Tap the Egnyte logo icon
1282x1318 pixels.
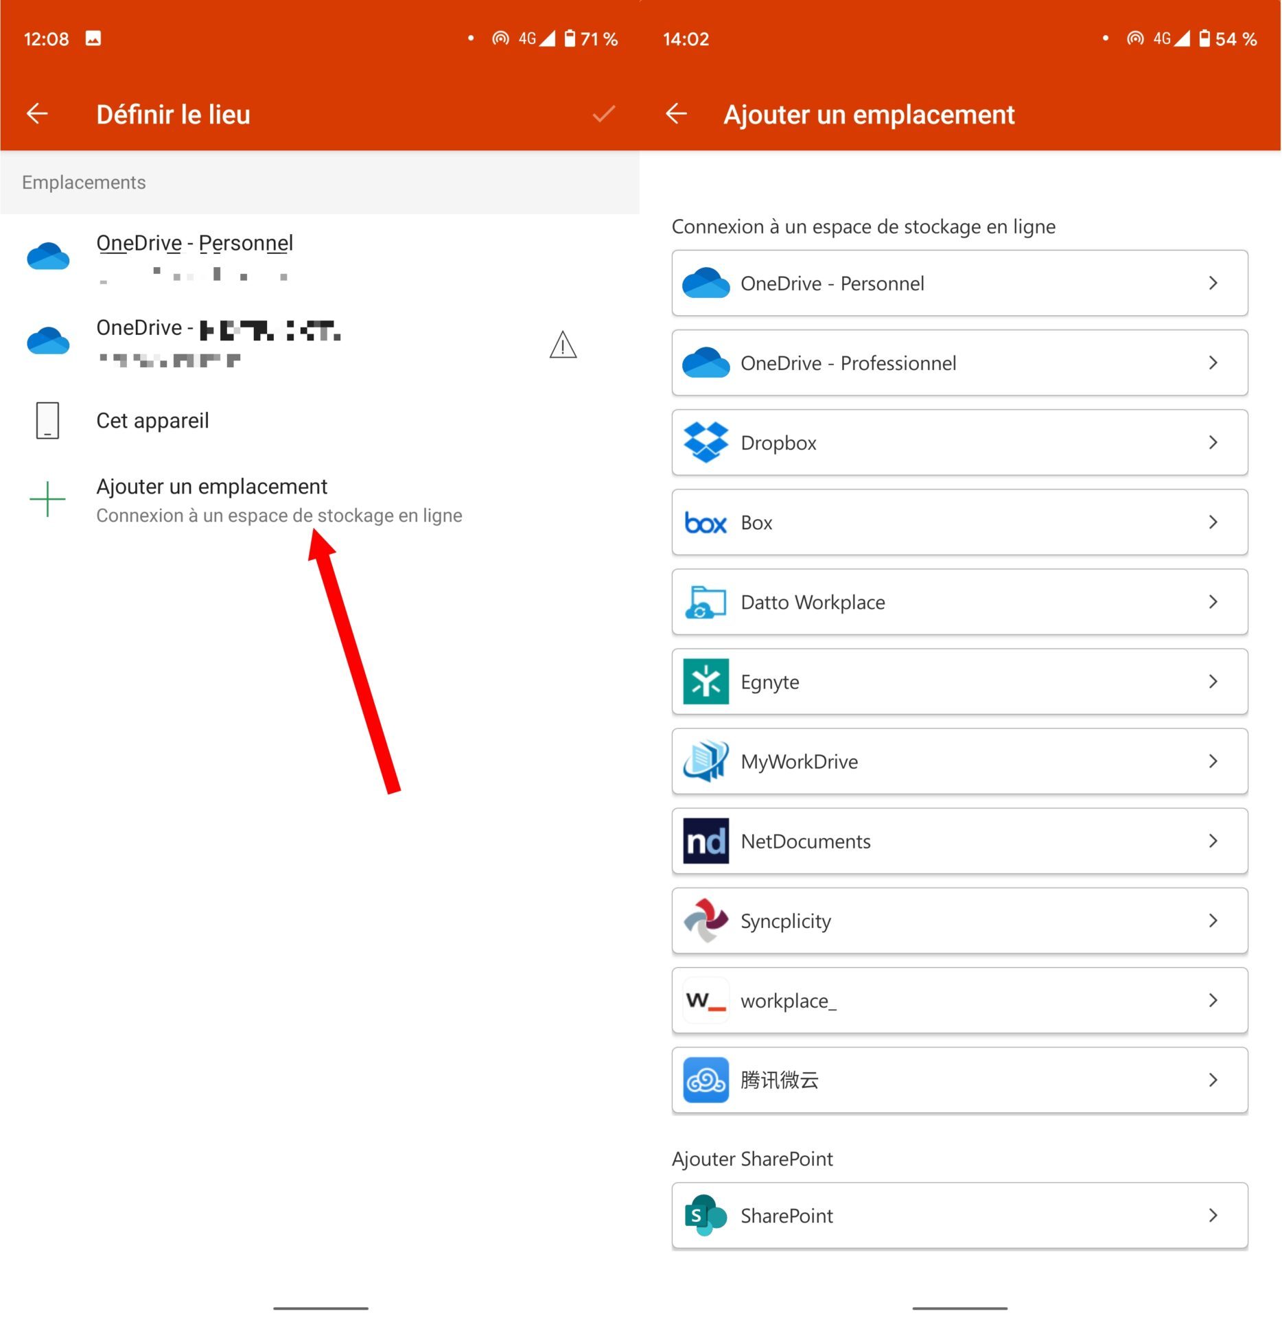pos(706,681)
